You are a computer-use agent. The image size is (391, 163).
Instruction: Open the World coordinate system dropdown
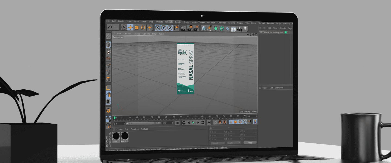[x=218, y=143]
